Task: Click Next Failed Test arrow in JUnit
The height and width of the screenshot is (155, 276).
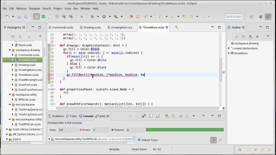Action: pos(130,116)
